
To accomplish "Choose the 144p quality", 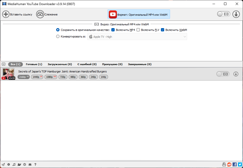I will point(103,77).
